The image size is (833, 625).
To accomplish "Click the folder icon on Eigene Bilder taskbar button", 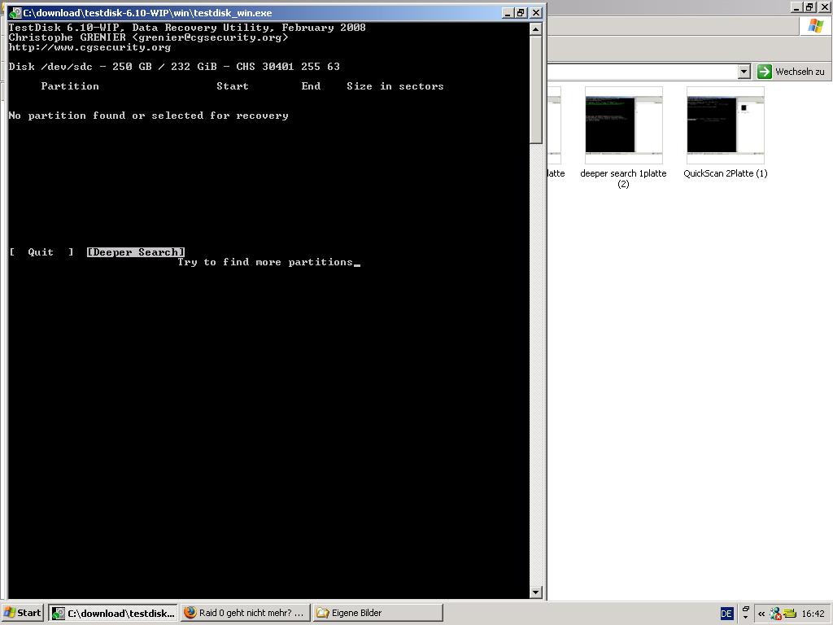I will click(322, 613).
